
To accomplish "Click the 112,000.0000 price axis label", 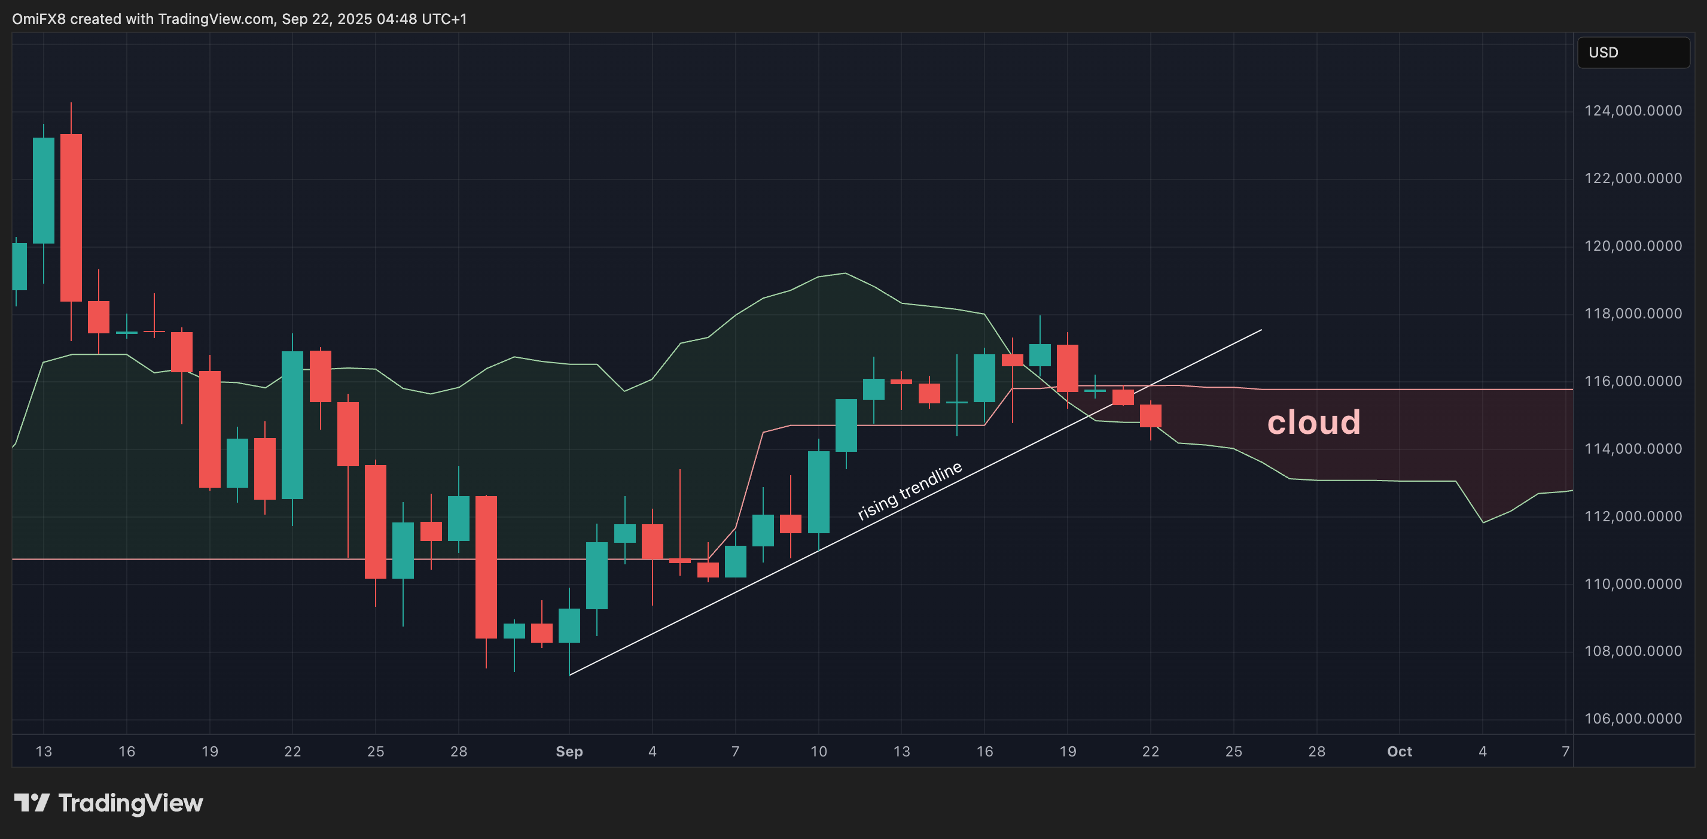I will tap(1633, 516).
